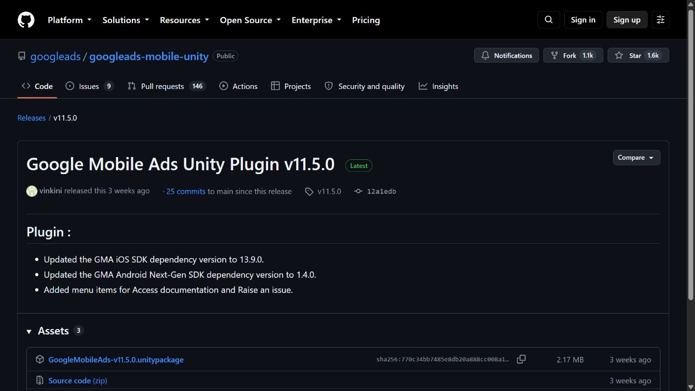Copy the unitypackage sha256 checksum

click(x=521, y=359)
